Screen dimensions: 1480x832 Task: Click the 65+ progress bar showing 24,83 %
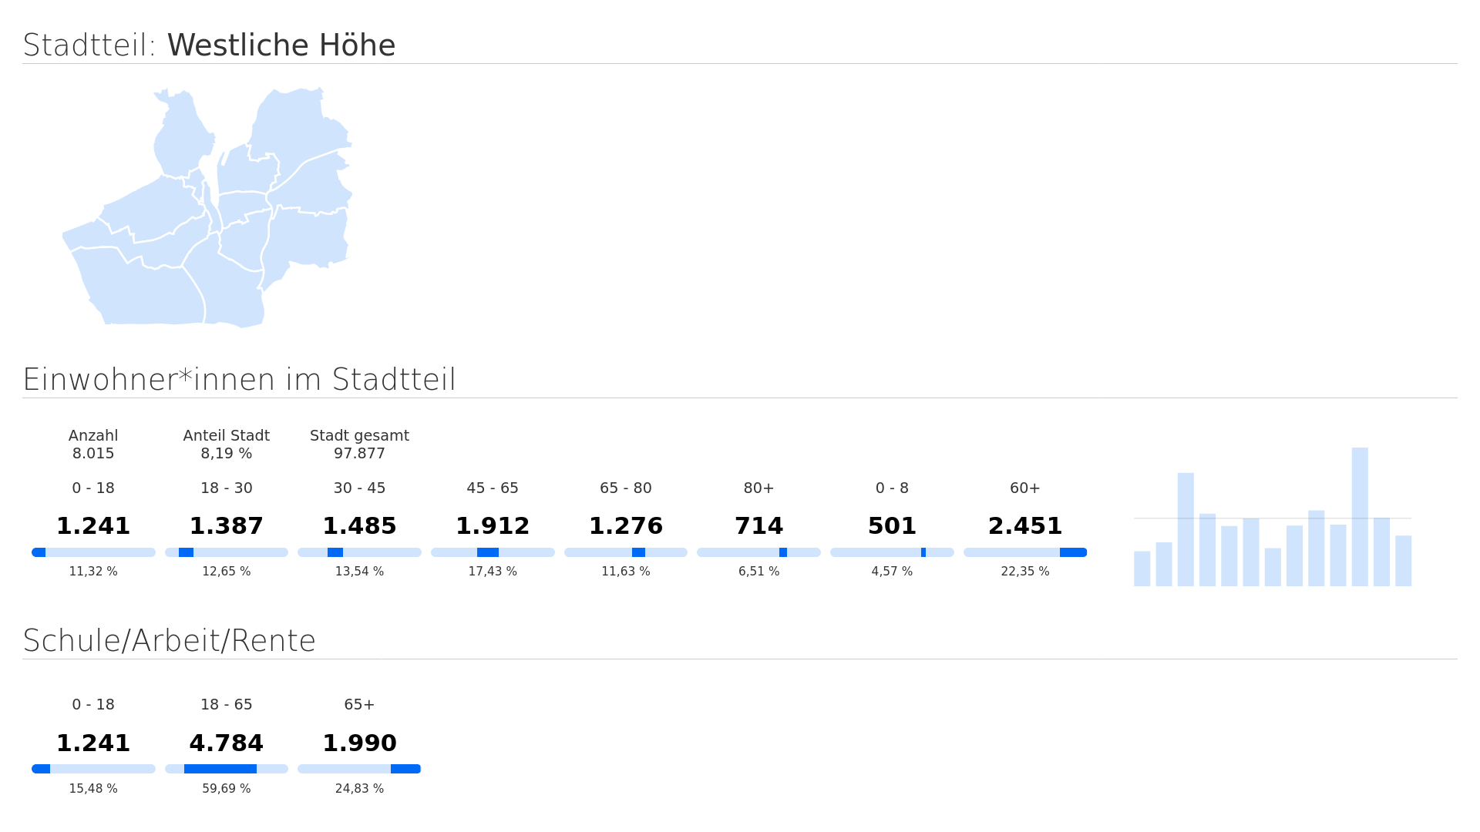[x=359, y=769]
